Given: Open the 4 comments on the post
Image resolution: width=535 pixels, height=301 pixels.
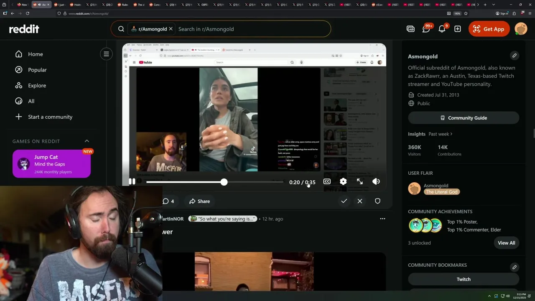Looking at the screenshot, I should (168, 201).
